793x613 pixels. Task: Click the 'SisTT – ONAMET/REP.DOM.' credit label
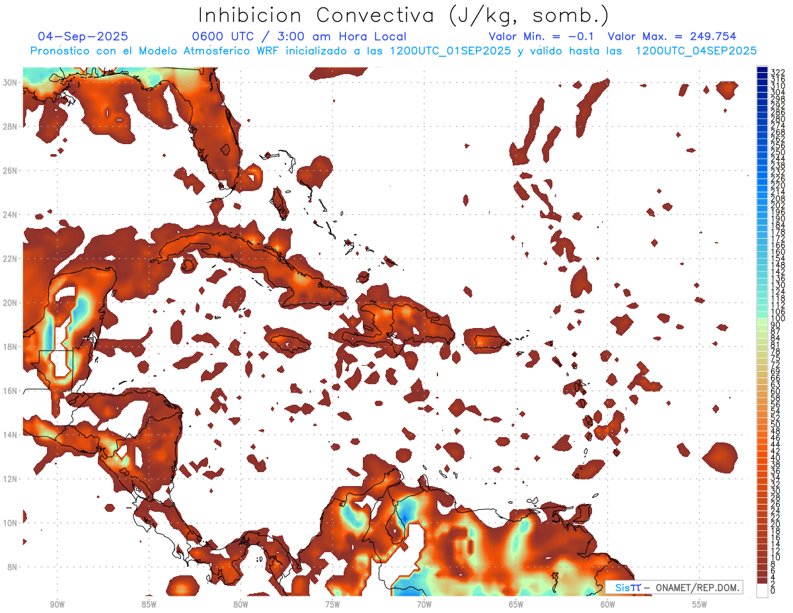[x=673, y=587]
